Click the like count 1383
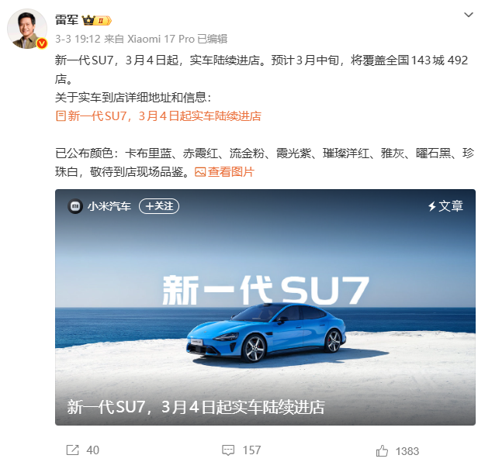This screenshot has height=462, width=478. (407, 451)
